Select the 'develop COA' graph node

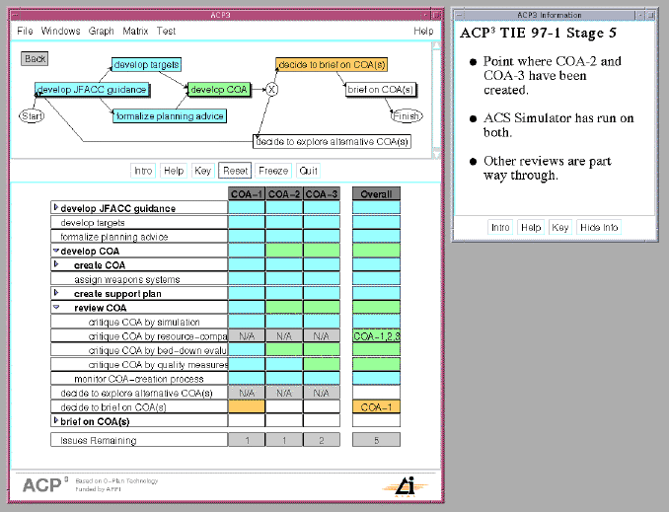[x=219, y=90]
